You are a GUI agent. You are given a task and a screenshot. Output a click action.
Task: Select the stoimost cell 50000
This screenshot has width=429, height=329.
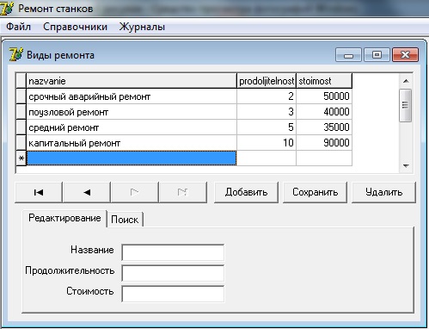click(324, 96)
